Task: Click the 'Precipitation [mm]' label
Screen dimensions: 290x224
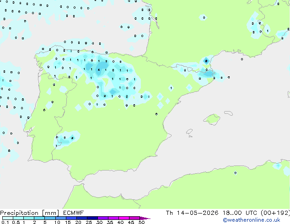Action: [x=30, y=213]
